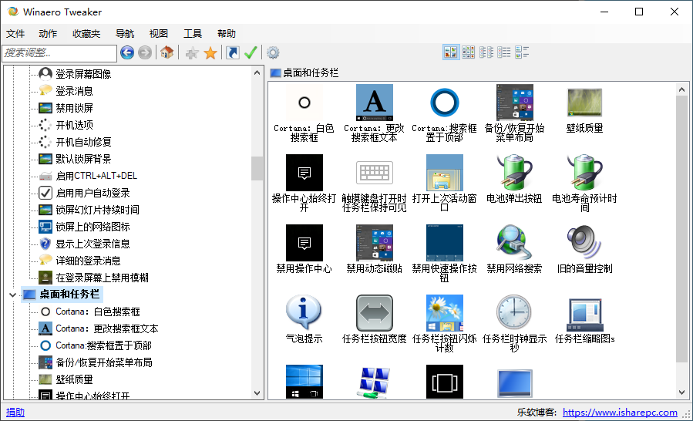Switch to the third list view mode

point(486,52)
